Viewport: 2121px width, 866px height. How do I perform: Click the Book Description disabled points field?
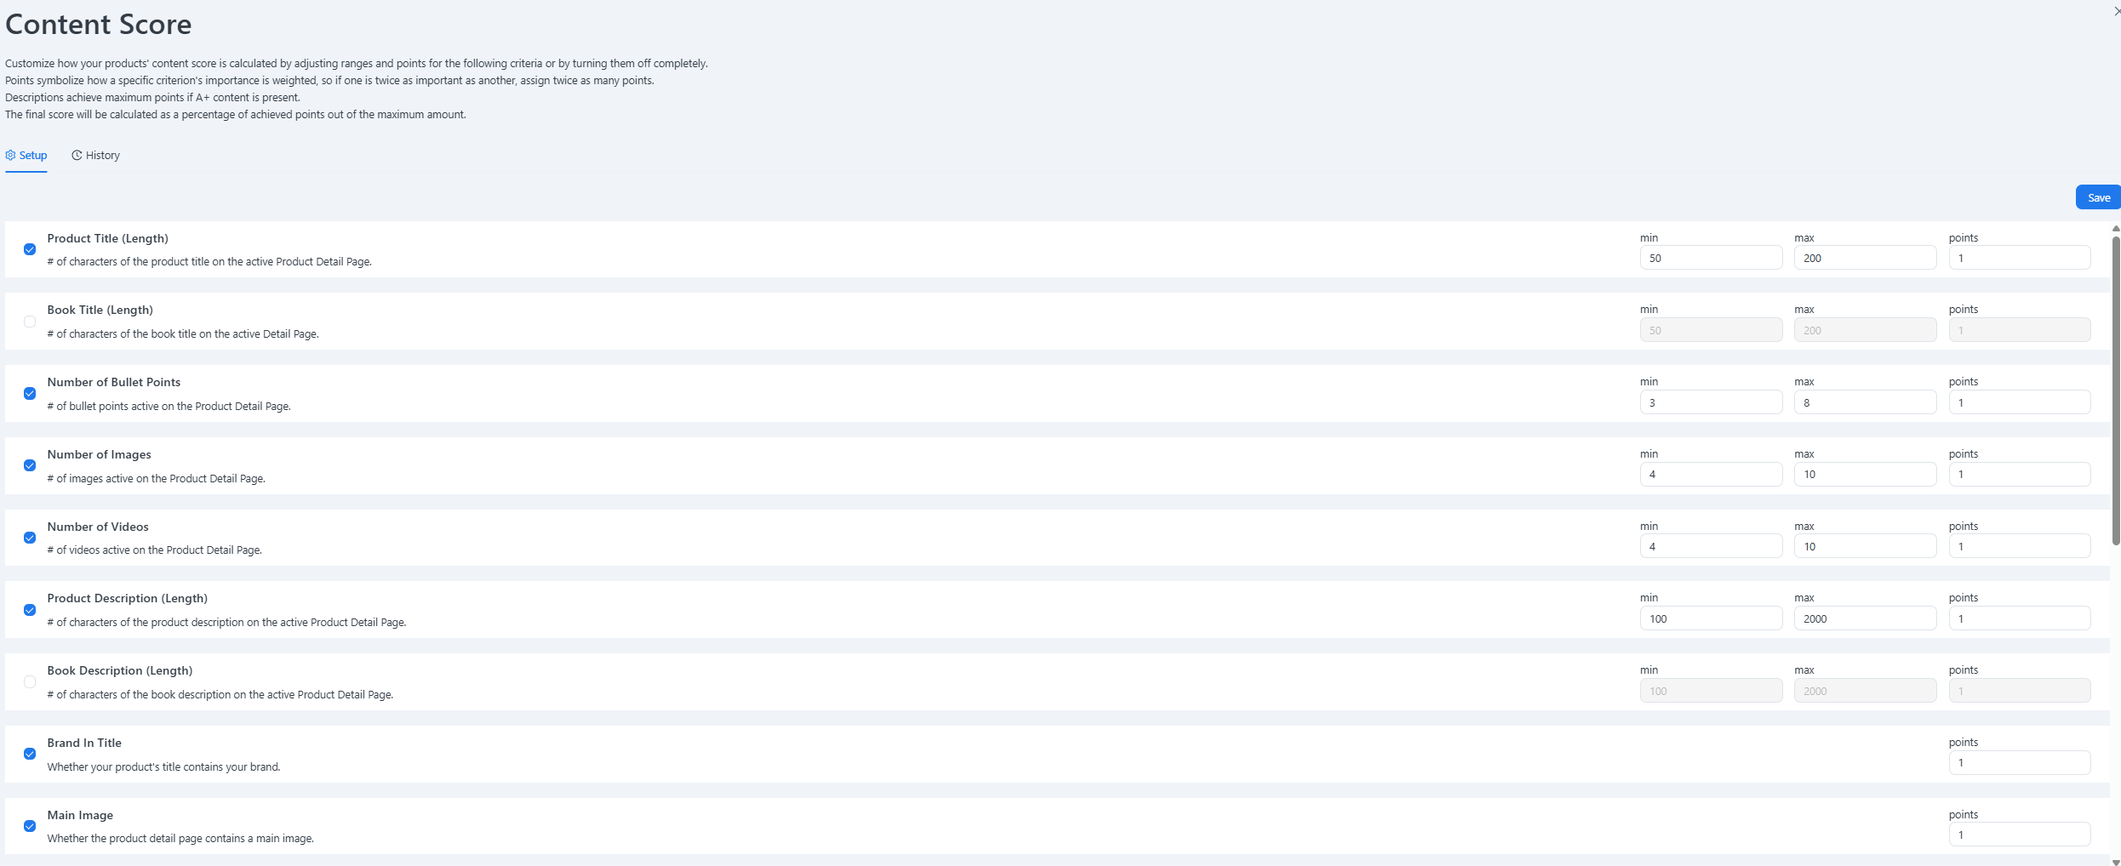[2020, 691]
